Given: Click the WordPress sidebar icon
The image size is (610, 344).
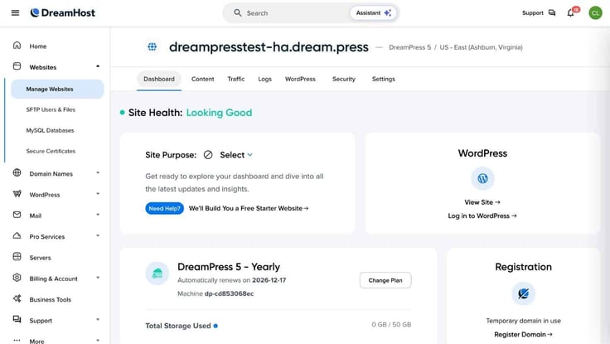Looking at the screenshot, I should tap(17, 194).
